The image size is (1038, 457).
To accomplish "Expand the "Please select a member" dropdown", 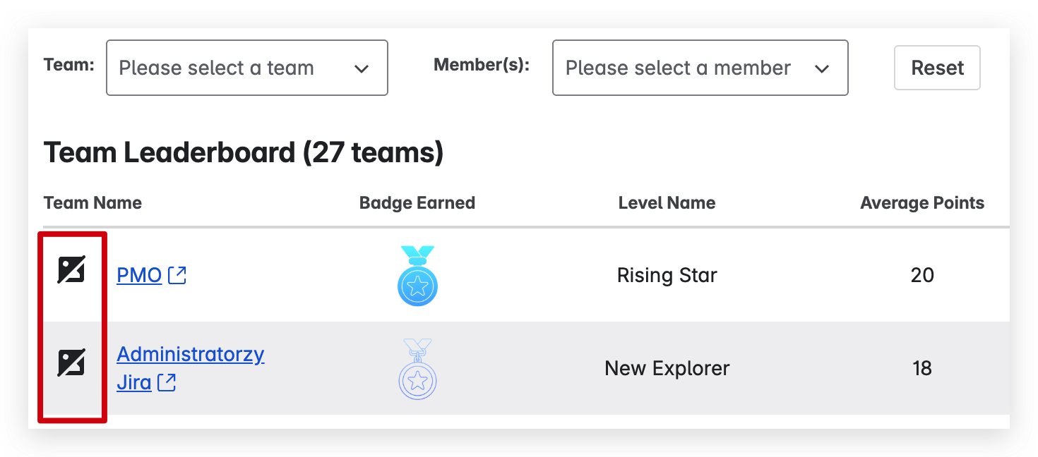I will point(699,68).
